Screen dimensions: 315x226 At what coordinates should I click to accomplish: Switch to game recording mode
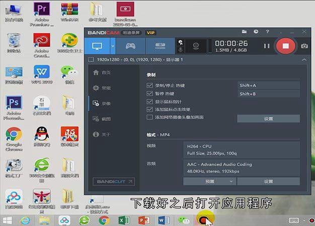[x=131, y=46]
